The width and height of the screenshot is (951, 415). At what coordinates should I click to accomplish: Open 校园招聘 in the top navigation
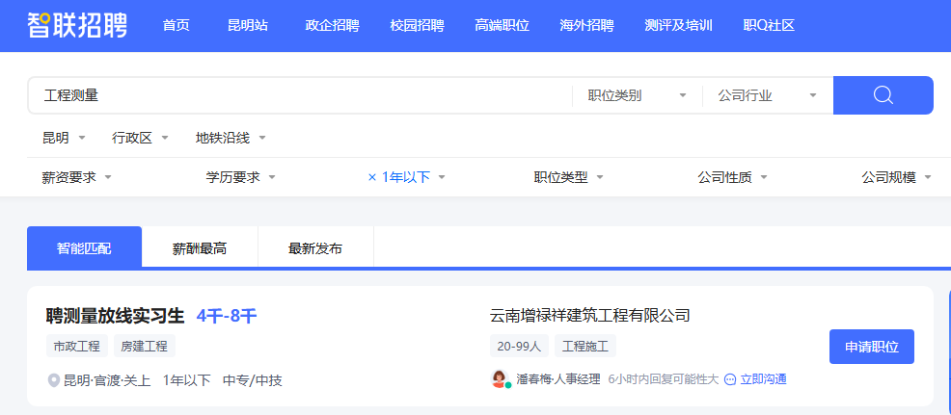417,25
